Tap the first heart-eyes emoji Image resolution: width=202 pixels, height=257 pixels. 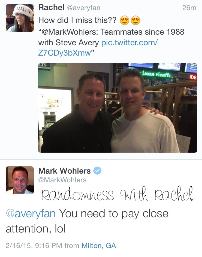(x=125, y=20)
